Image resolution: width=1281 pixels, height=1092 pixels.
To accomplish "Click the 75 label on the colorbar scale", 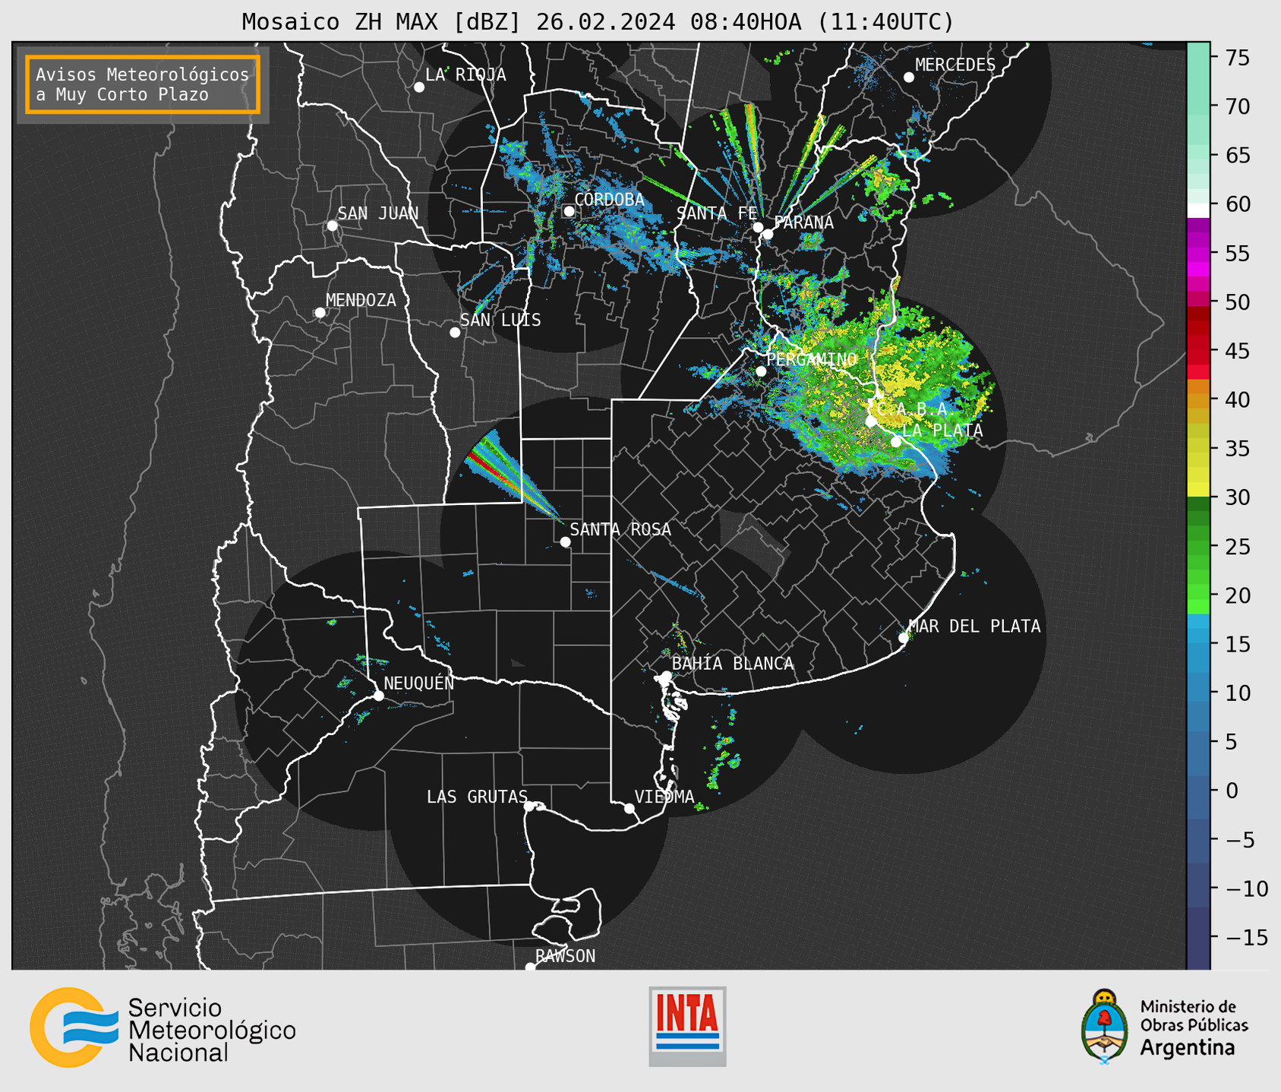I will pos(1237,58).
